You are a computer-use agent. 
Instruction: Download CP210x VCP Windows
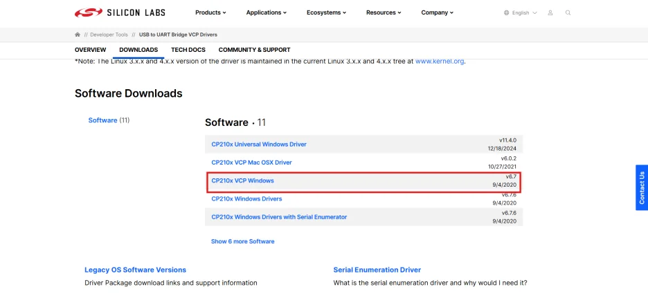(242, 180)
